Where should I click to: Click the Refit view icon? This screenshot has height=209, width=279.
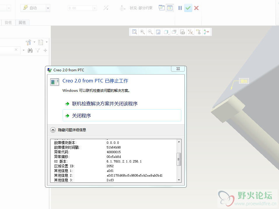coord(135,32)
